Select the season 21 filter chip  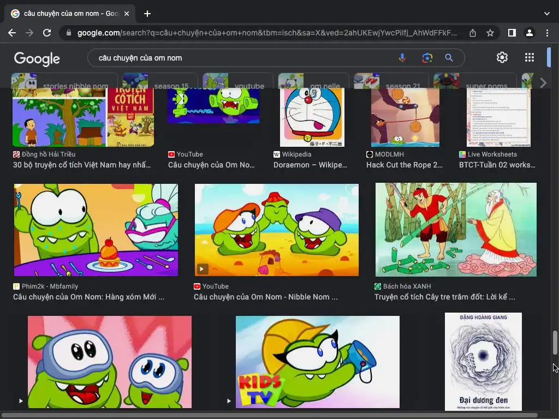click(391, 81)
